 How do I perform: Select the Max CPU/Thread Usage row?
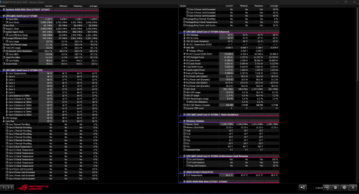point(49,45)
